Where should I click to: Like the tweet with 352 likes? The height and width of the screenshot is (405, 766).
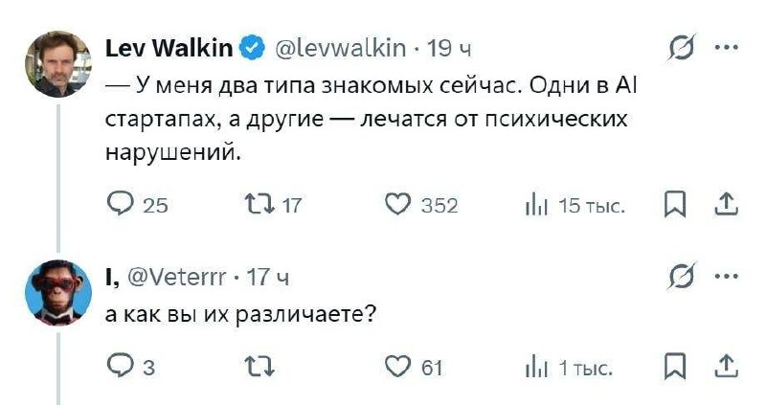tap(421, 205)
